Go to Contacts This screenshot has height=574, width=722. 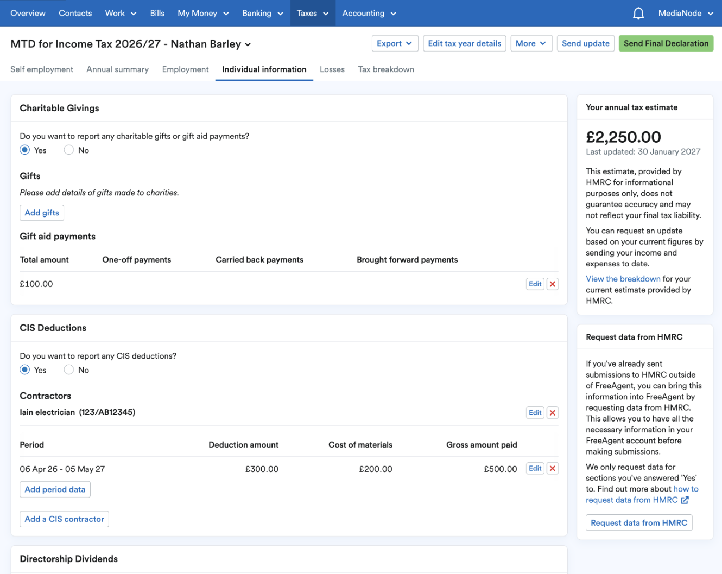[75, 13]
